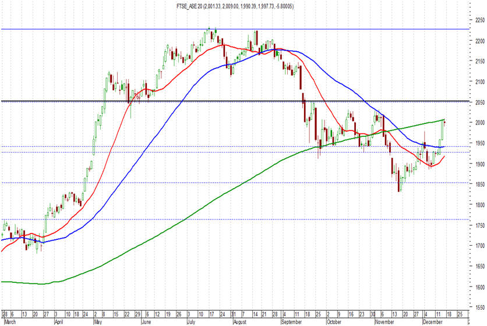Select the 1550 price axis label
Viewport: 487px width, 326px height.
pyautogui.click(x=479, y=307)
